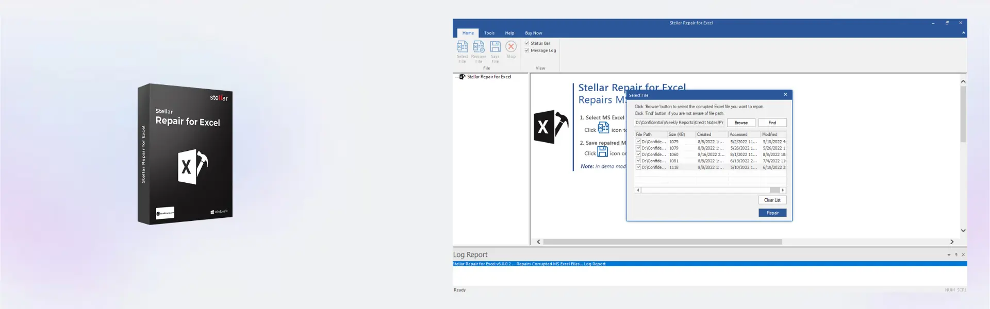Toggle the Message Log checkbox

tap(527, 50)
